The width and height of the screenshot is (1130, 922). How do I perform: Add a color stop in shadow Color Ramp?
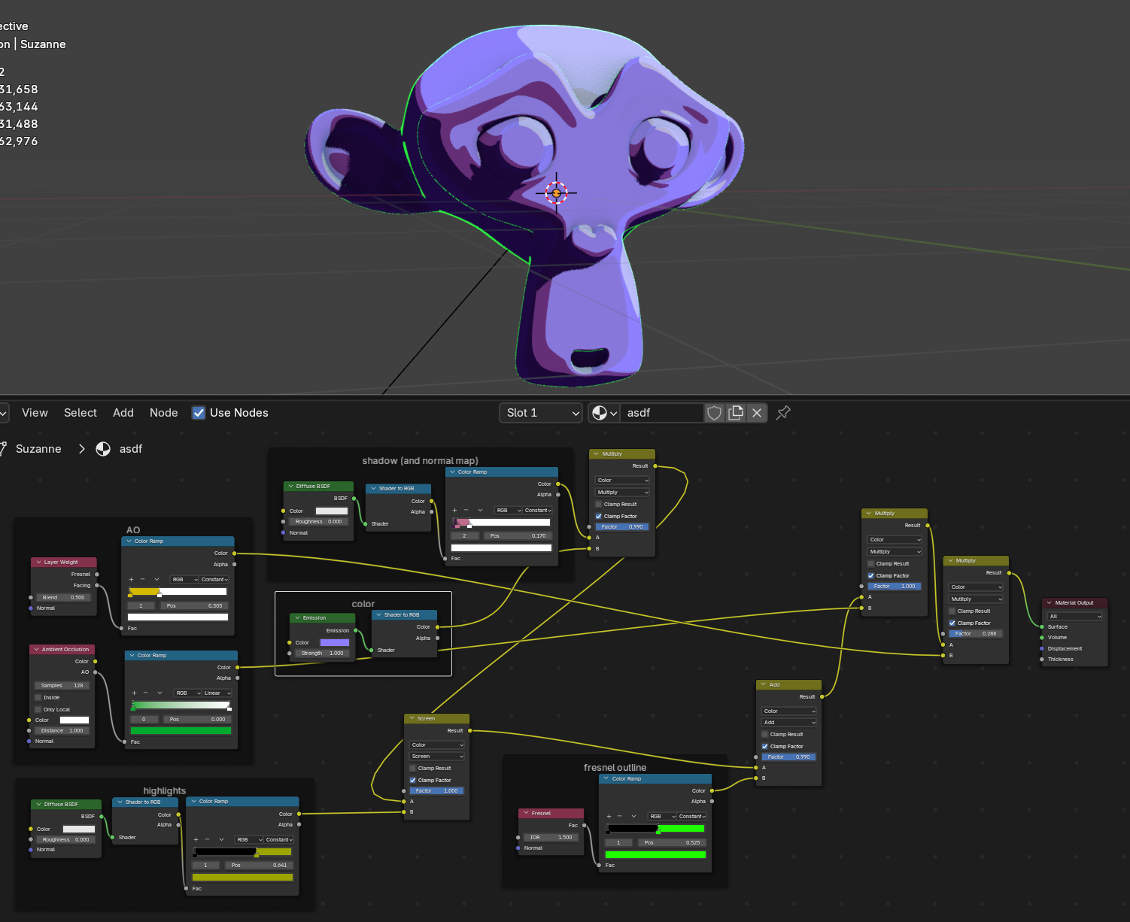(x=454, y=510)
